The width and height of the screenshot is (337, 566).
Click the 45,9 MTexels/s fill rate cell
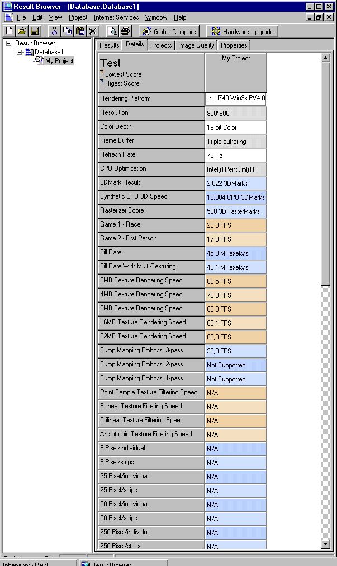click(236, 253)
